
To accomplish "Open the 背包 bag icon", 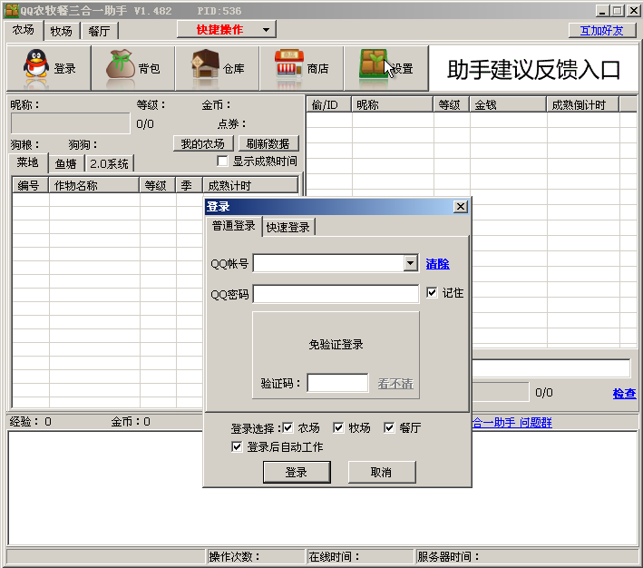I will [133, 68].
